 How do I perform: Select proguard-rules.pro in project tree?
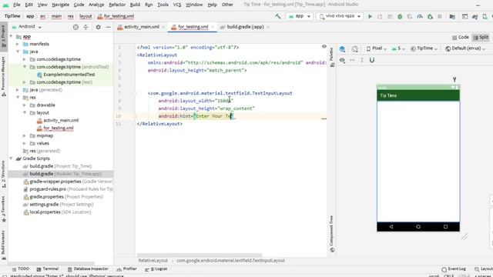point(68,189)
